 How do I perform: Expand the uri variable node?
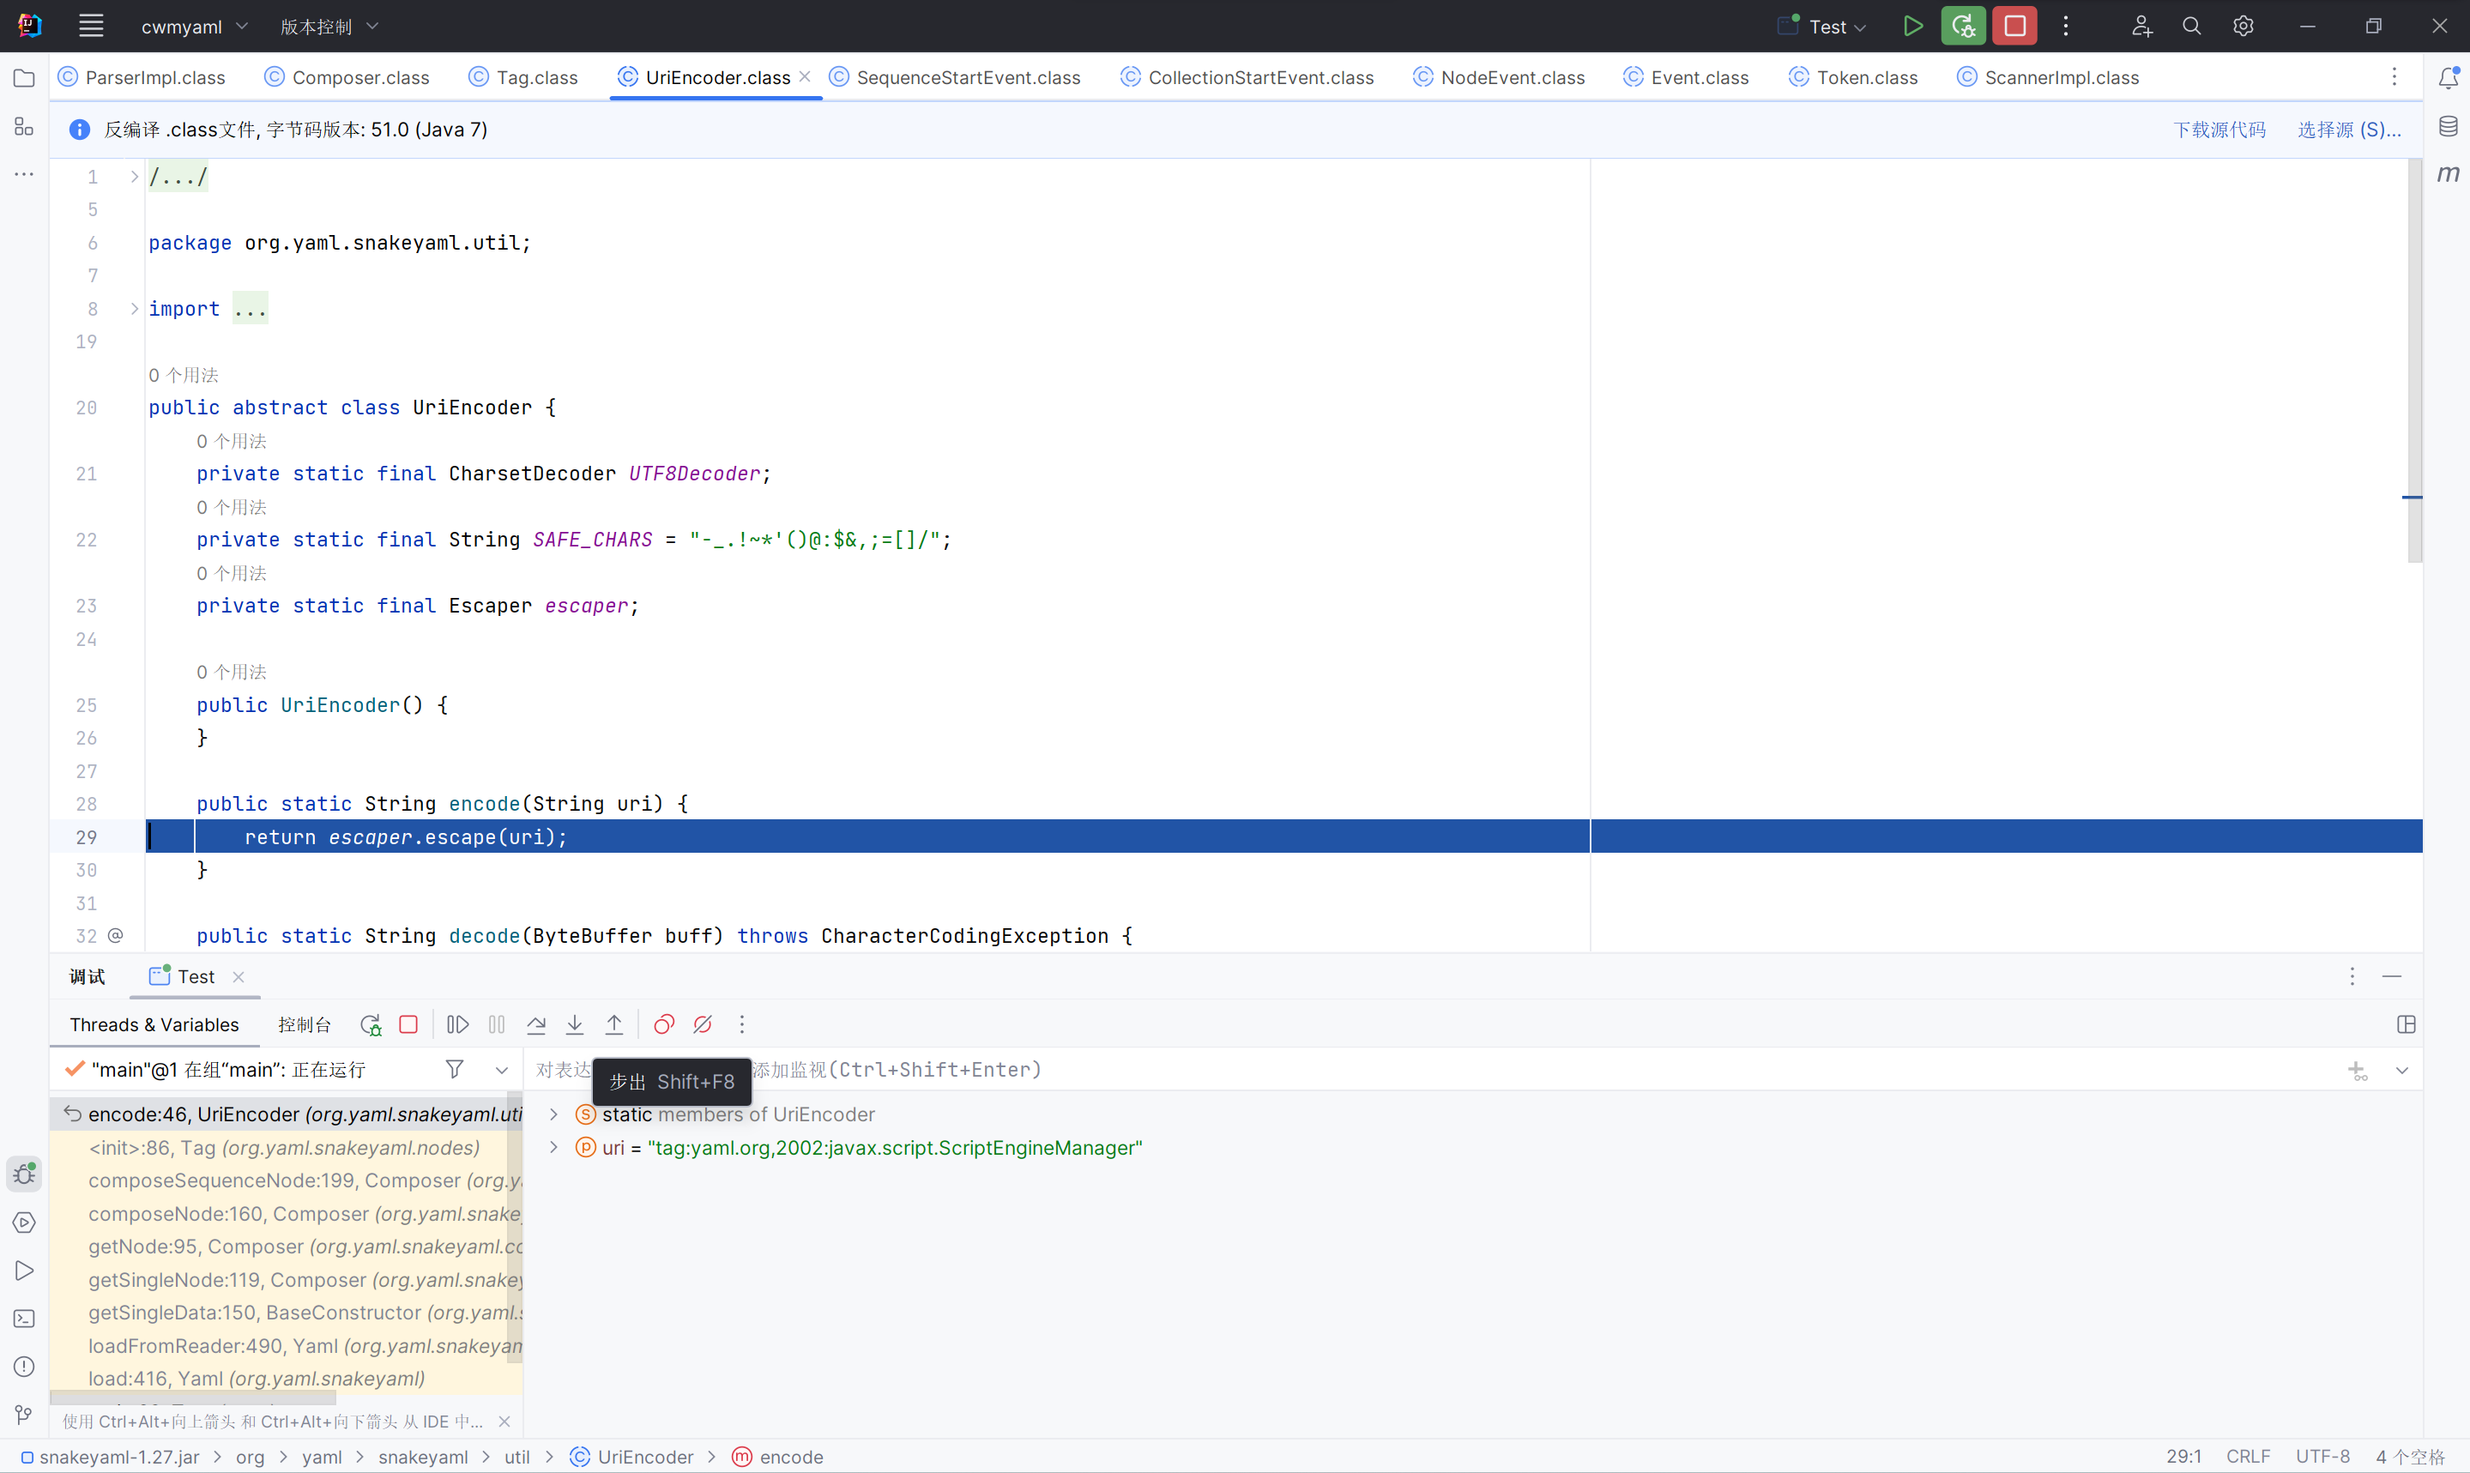point(553,1148)
